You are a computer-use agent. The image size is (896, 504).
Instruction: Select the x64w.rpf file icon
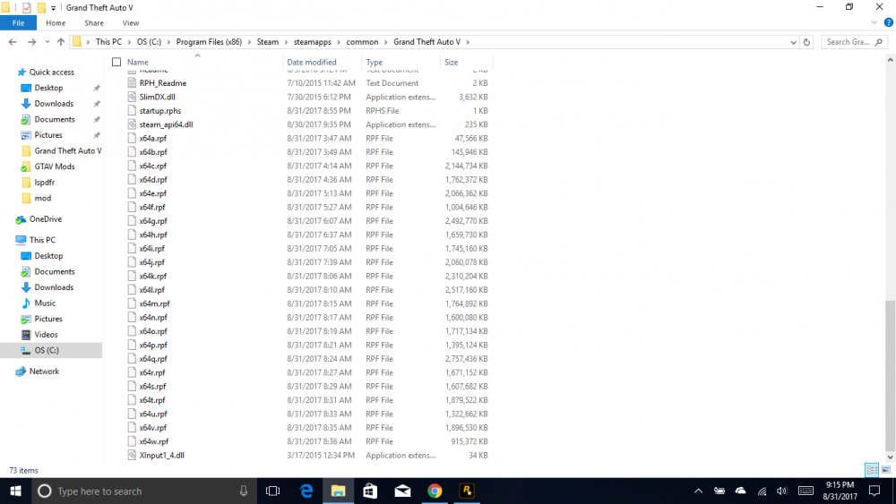132,441
